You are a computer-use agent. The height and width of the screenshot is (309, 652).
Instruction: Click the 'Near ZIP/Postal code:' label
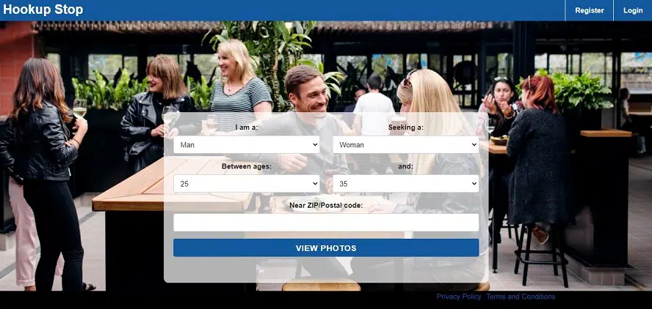click(x=326, y=205)
